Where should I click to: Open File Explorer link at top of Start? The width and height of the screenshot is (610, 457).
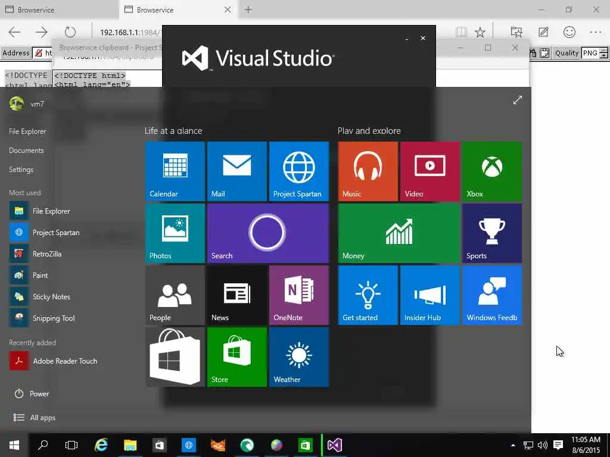tap(27, 132)
